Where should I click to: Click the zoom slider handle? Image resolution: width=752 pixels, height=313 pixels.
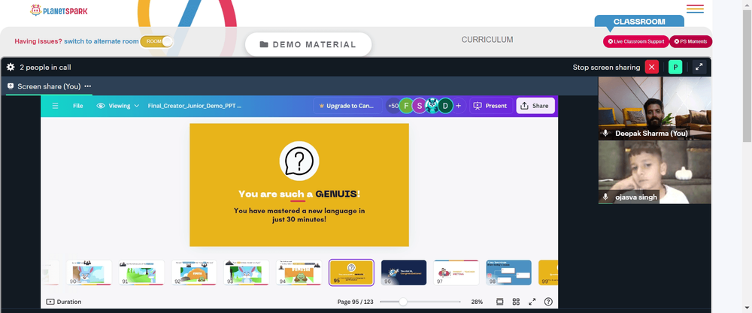(x=403, y=302)
